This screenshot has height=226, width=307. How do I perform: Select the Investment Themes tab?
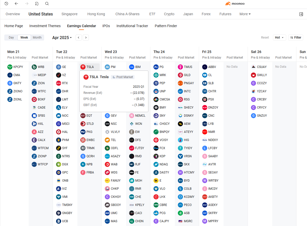click(45, 26)
